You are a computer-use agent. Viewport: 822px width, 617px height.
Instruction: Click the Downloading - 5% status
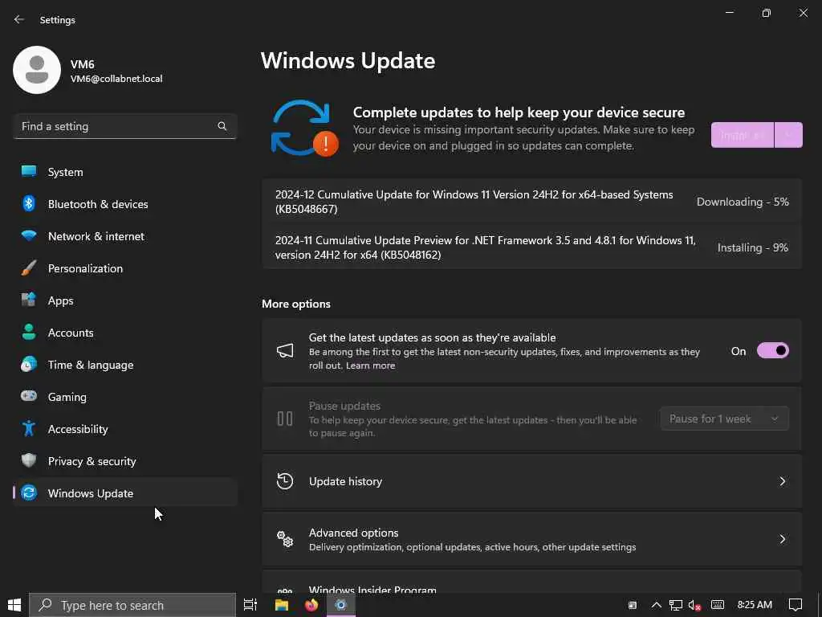click(x=743, y=202)
